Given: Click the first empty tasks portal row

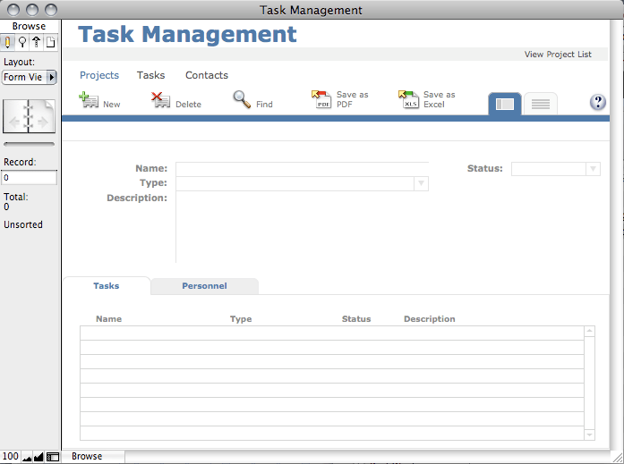Looking at the screenshot, I should pyautogui.click(x=332, y=333).
